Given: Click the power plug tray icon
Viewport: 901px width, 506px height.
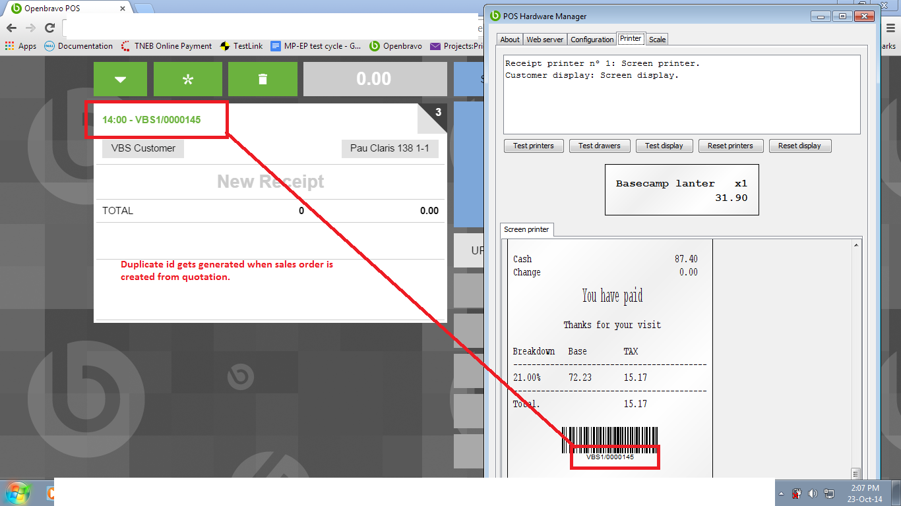Looking at the screenshot, I should [797, 493].
